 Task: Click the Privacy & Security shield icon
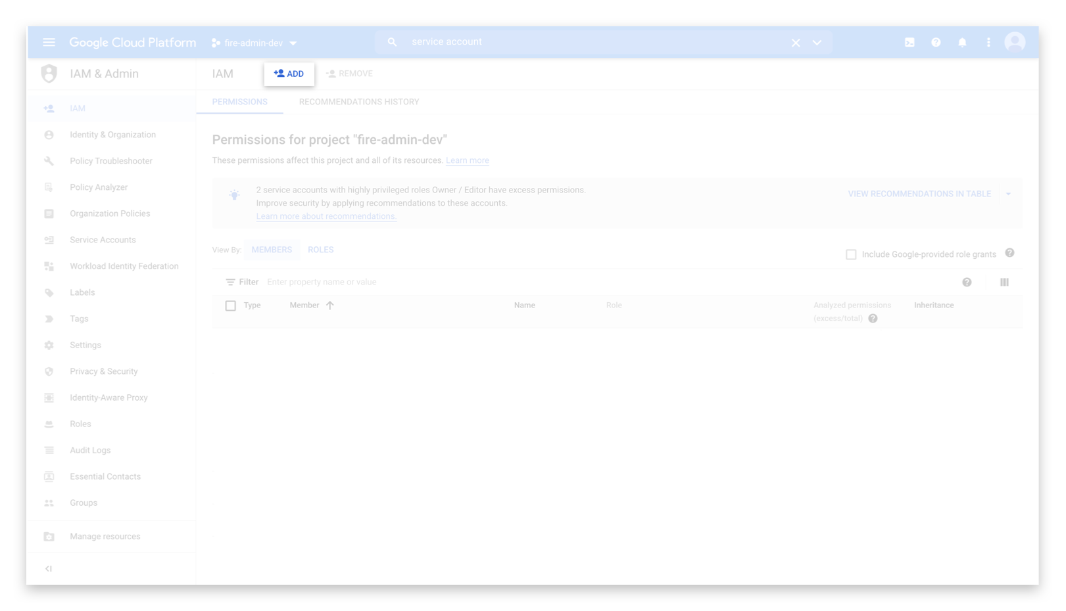(x=49, y=371)
